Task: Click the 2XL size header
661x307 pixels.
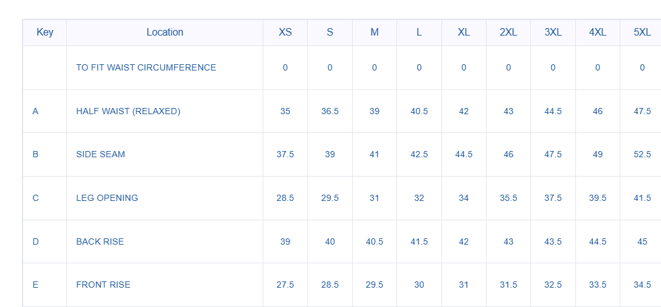Action: click(508, 32)
